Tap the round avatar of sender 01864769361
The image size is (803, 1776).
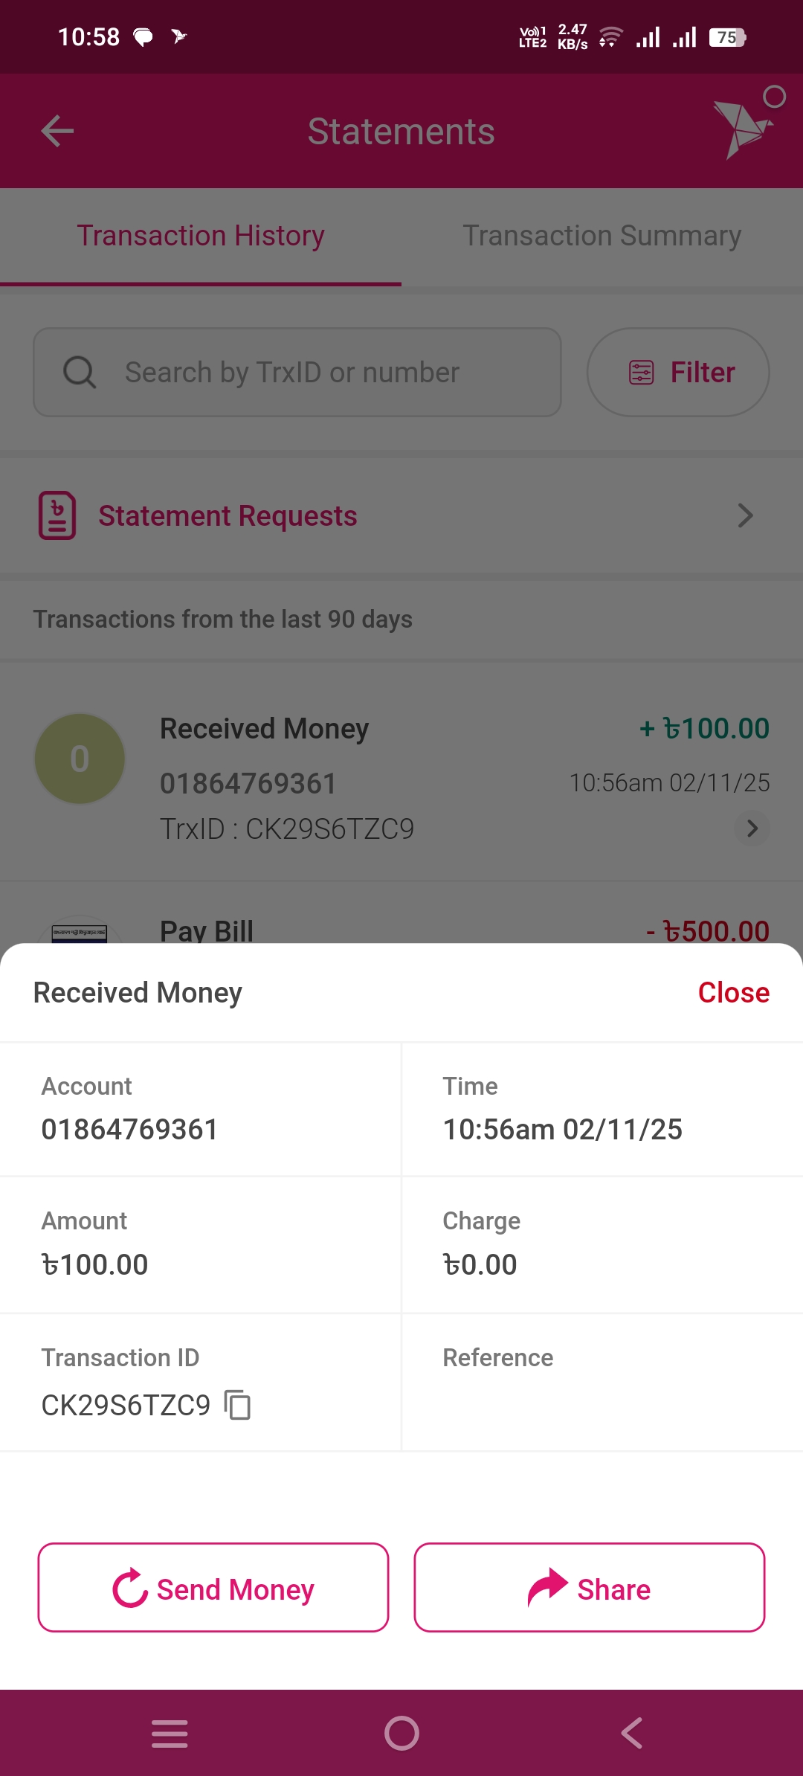pyautogui.click(x=80, y=759)
